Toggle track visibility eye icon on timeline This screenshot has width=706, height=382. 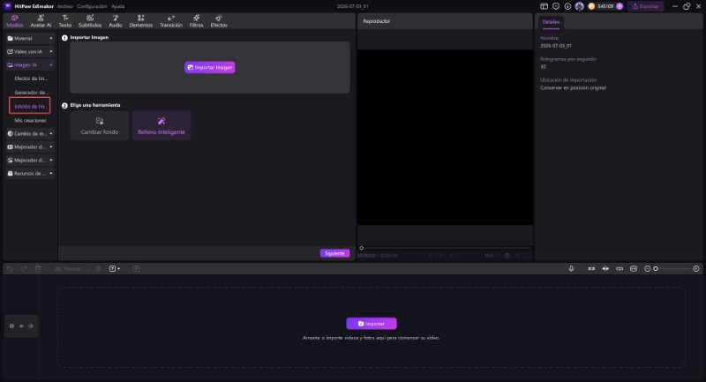tap(21, 326)
